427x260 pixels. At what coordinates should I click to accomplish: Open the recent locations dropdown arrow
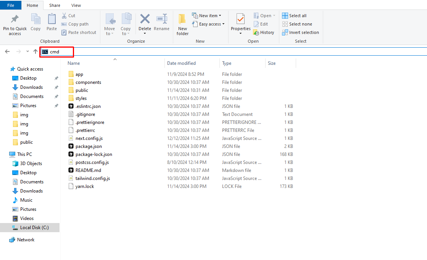(27, 51)
